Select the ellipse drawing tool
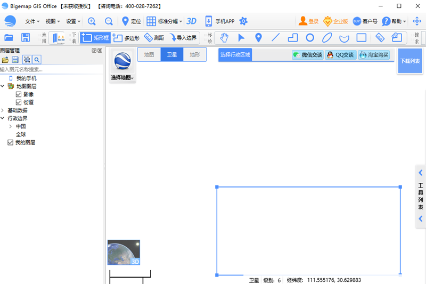 pos(327,38)
